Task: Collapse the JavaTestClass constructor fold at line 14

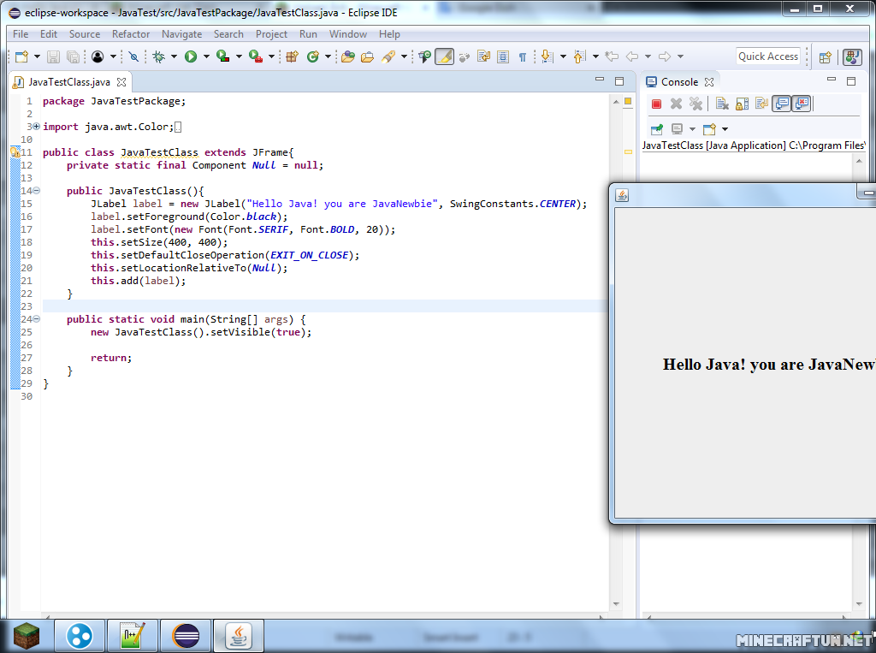Action: pos(36,191)
